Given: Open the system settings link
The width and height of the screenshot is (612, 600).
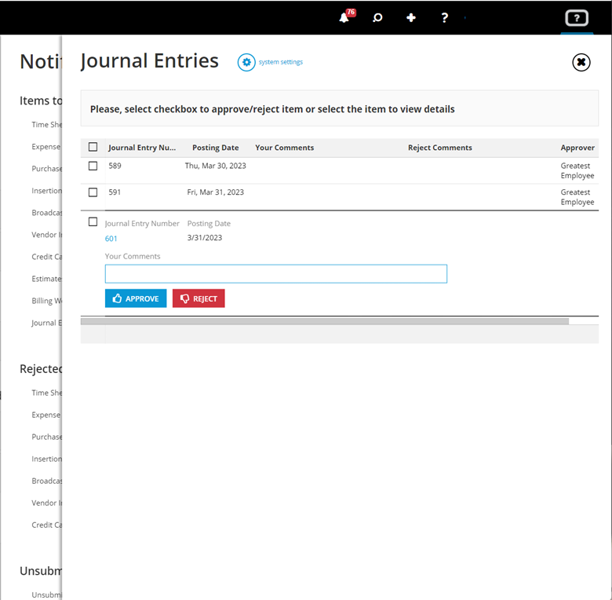Looking at the screenshot, I should coord(281,62).
